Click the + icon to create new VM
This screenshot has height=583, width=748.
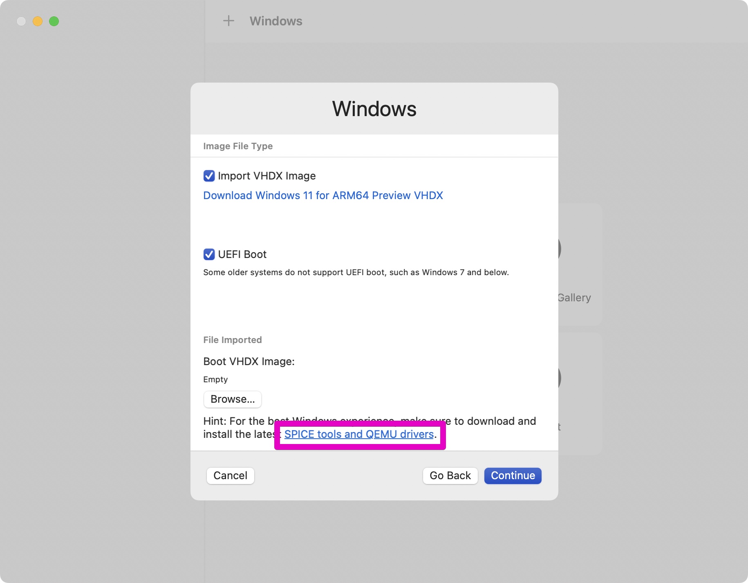(x=228, y=21)
